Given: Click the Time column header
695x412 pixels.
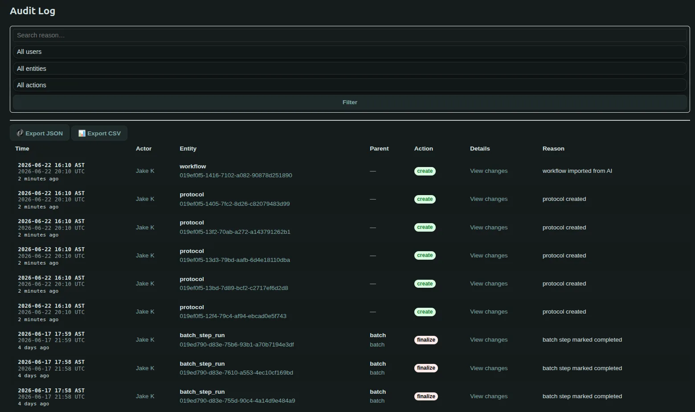Looking at the screenshot, I should [22, 149].
